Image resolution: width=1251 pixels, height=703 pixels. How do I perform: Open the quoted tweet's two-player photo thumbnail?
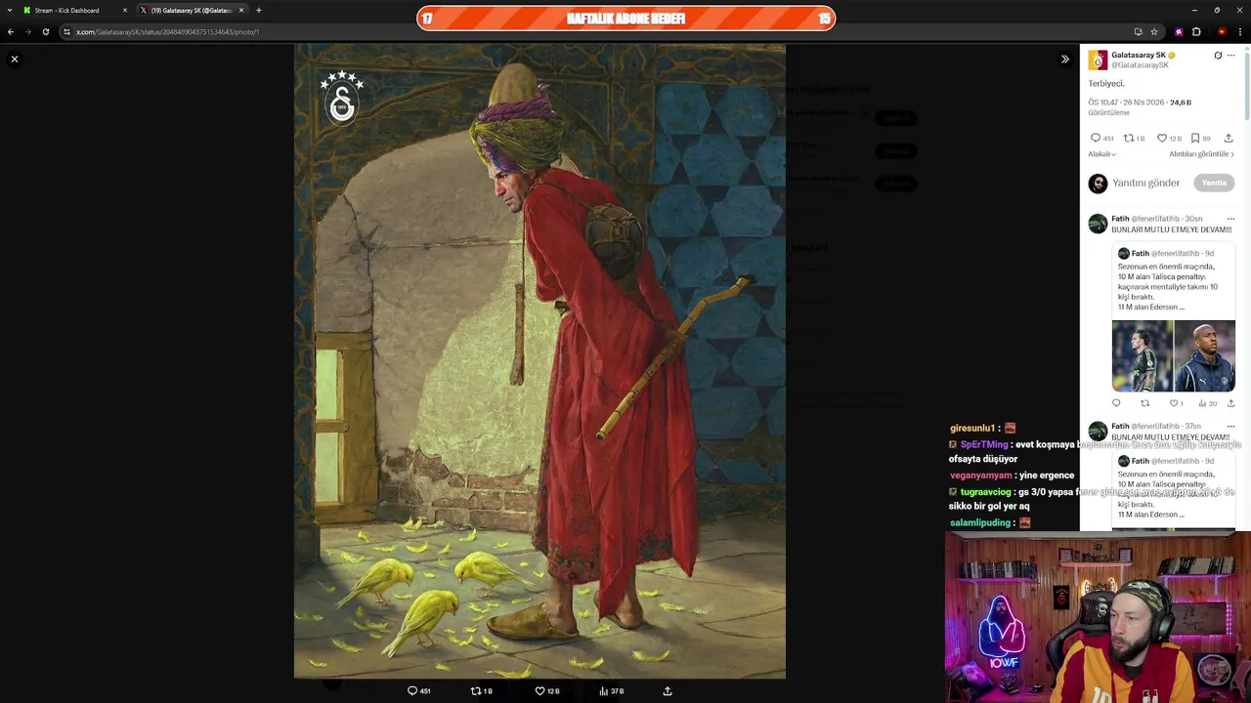pyautogui.click(x=1173, y=355)
